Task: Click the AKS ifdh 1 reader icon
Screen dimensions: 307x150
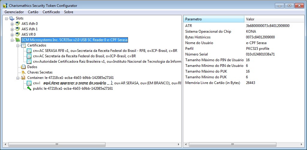Action: click(18, 29)
